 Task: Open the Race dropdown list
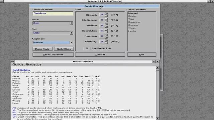tap(71, 23)
